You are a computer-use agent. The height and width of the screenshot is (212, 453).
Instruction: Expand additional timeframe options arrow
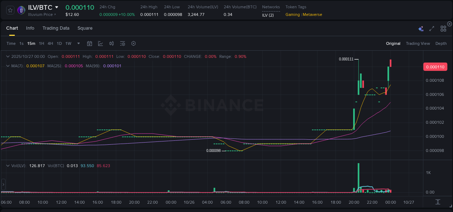78,43
